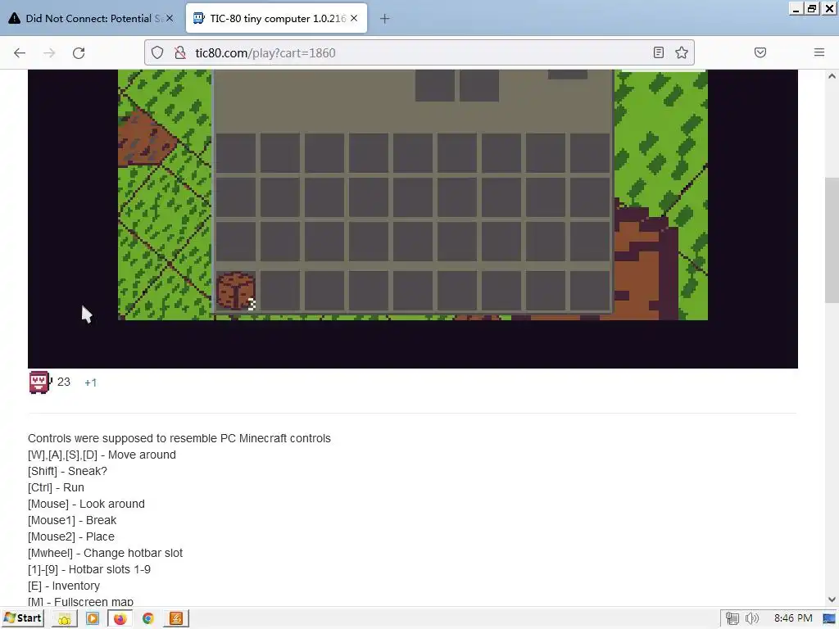Open the volume speaker tray icon
839x629 pixels.
tap(752, 619)
